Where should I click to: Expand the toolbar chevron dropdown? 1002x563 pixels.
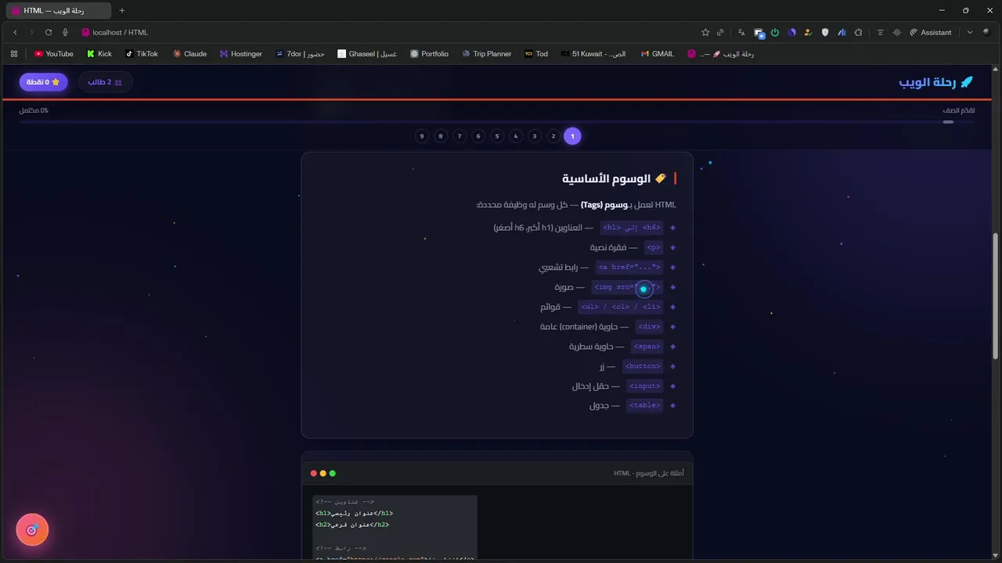[x=970, y=32]
